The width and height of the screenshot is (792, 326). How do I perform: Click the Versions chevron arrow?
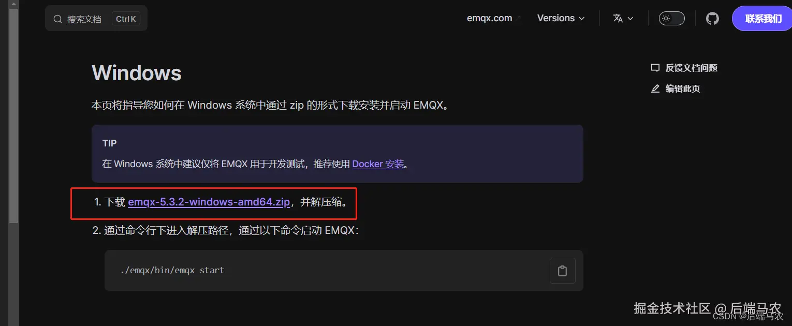pyautogui.click(x=581, y=19)
